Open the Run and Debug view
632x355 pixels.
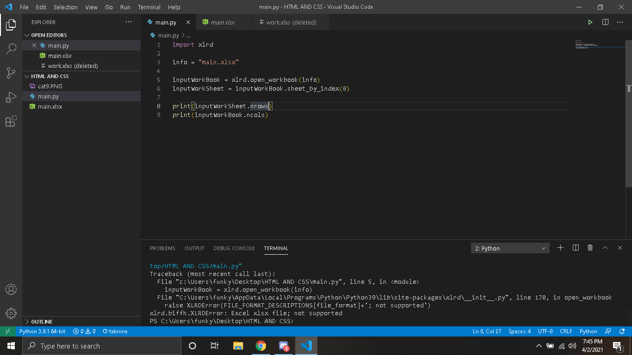pos(11,97)
